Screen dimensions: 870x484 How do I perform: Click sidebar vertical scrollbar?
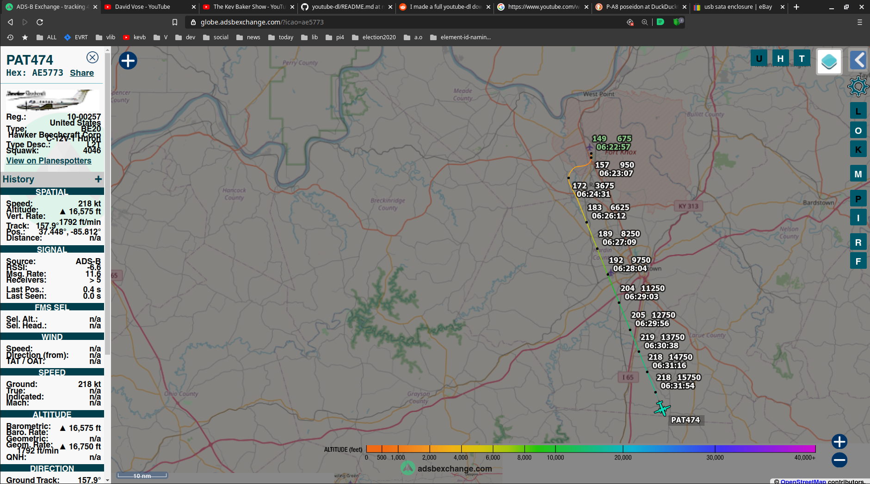point(108,203)
